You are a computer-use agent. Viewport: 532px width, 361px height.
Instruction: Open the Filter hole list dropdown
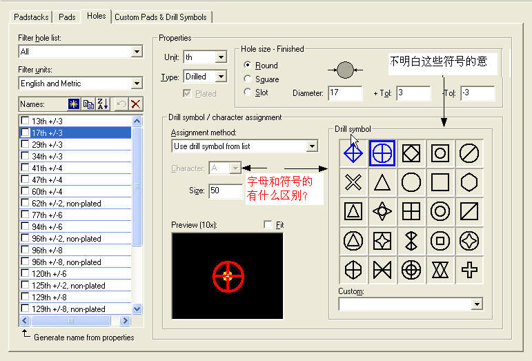click(x=137, y=52)
